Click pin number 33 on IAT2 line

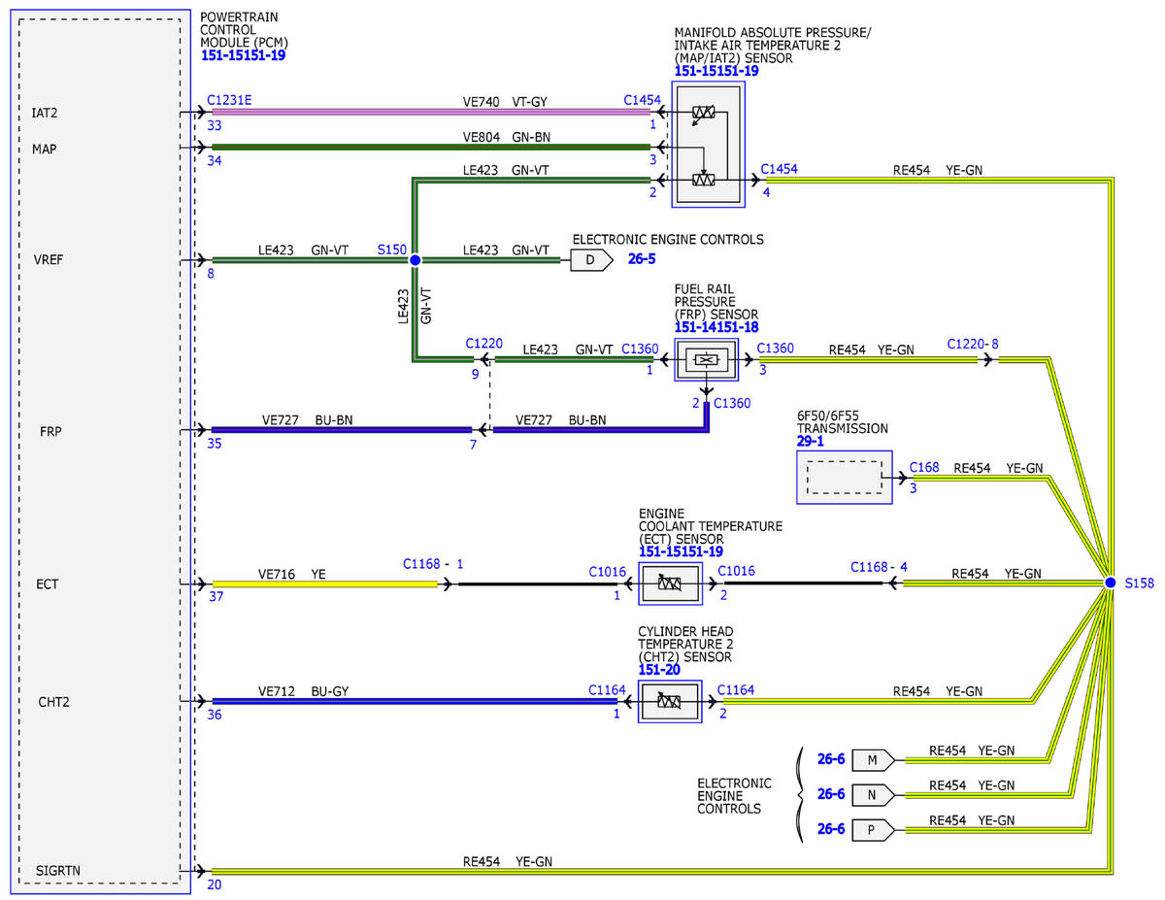point(215,125)
